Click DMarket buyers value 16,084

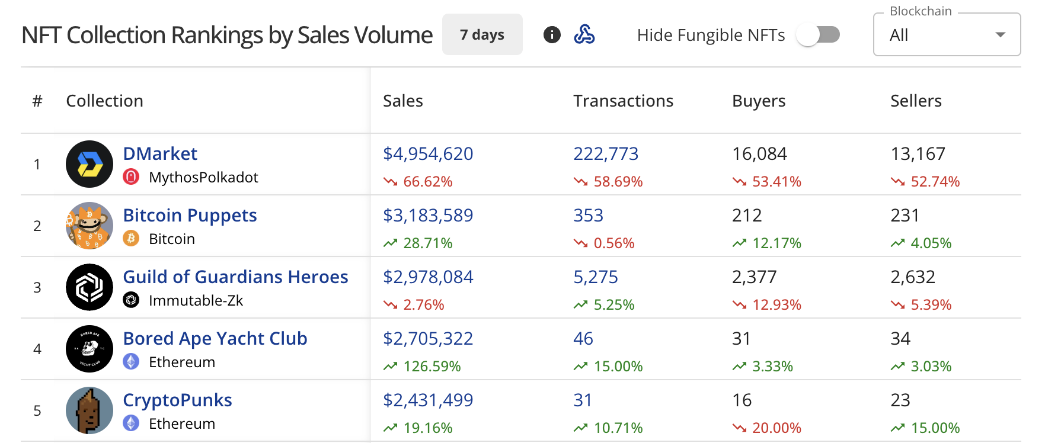tap(759, 153)
